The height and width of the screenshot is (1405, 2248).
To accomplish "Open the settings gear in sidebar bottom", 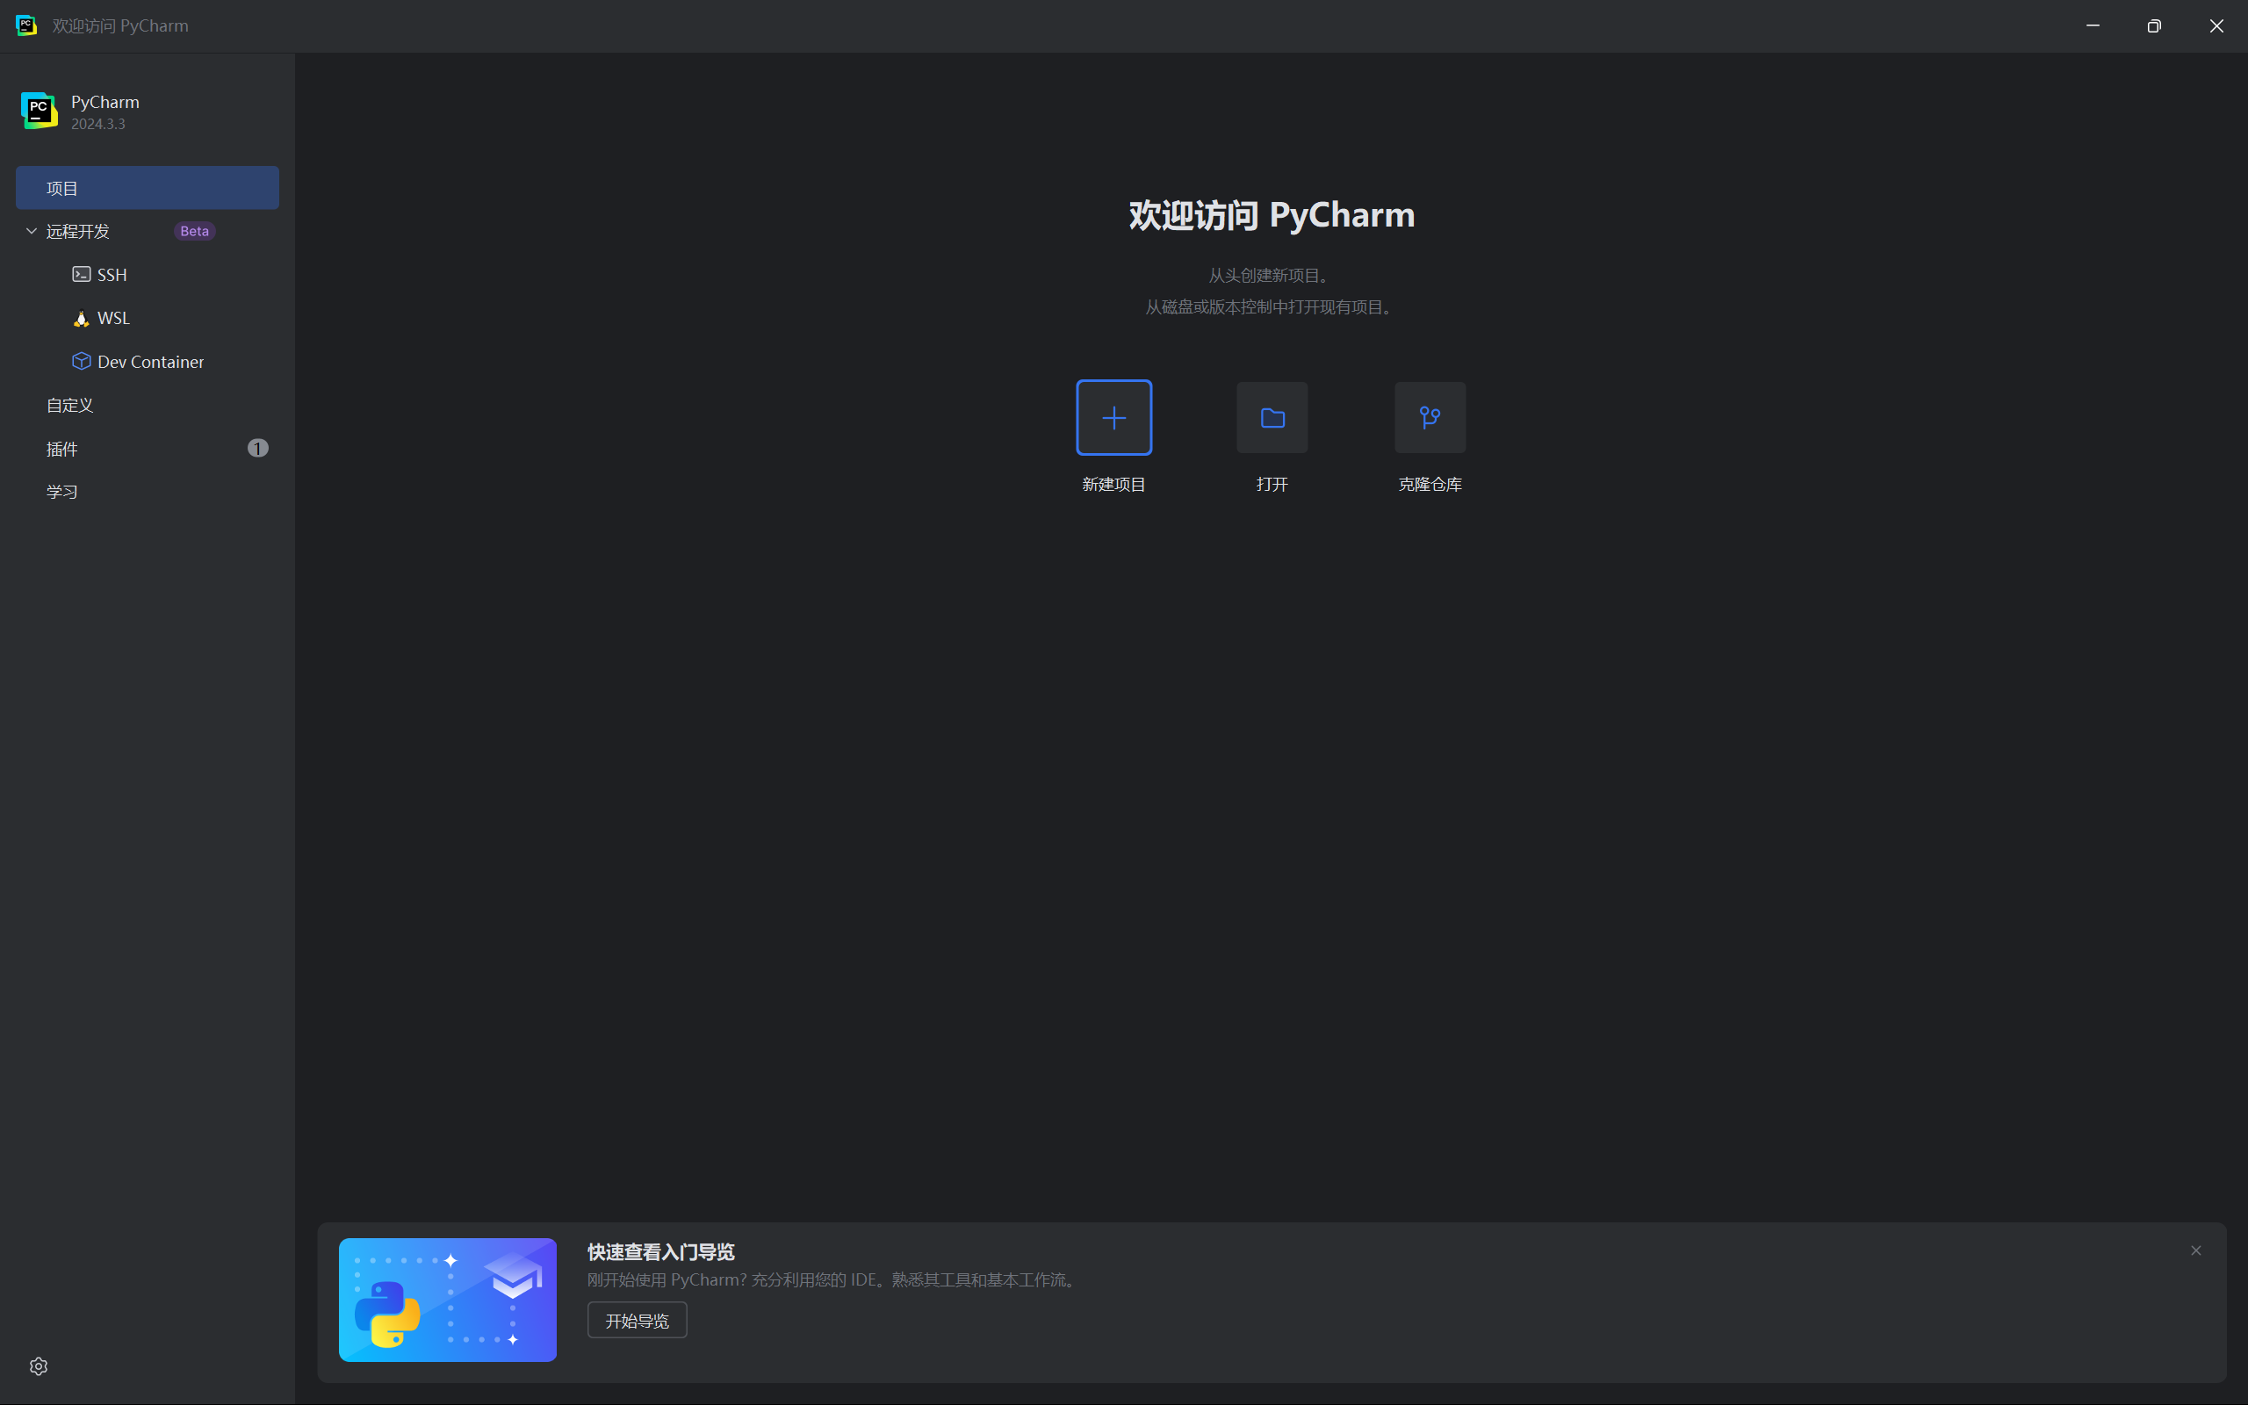I will click(x=38, y=1366).
